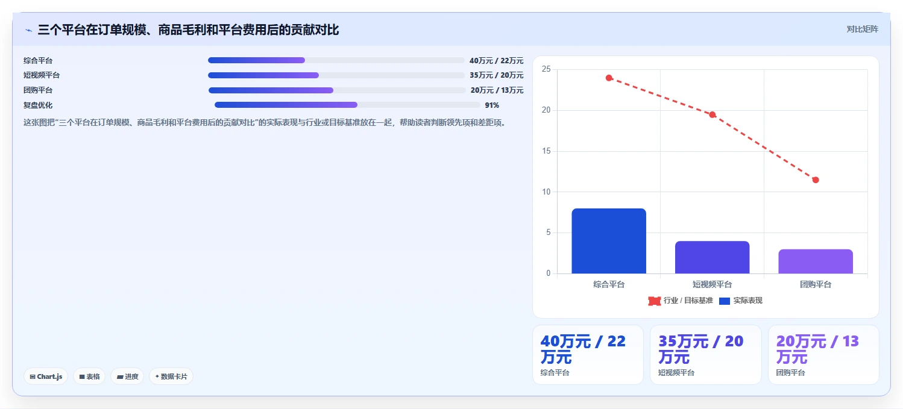Click the 复盘优化 row label
903x409 pixels.
[x=38, y=105]
